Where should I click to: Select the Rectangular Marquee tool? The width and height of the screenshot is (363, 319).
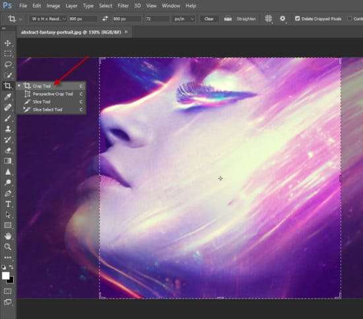click(x=8, y=53)
